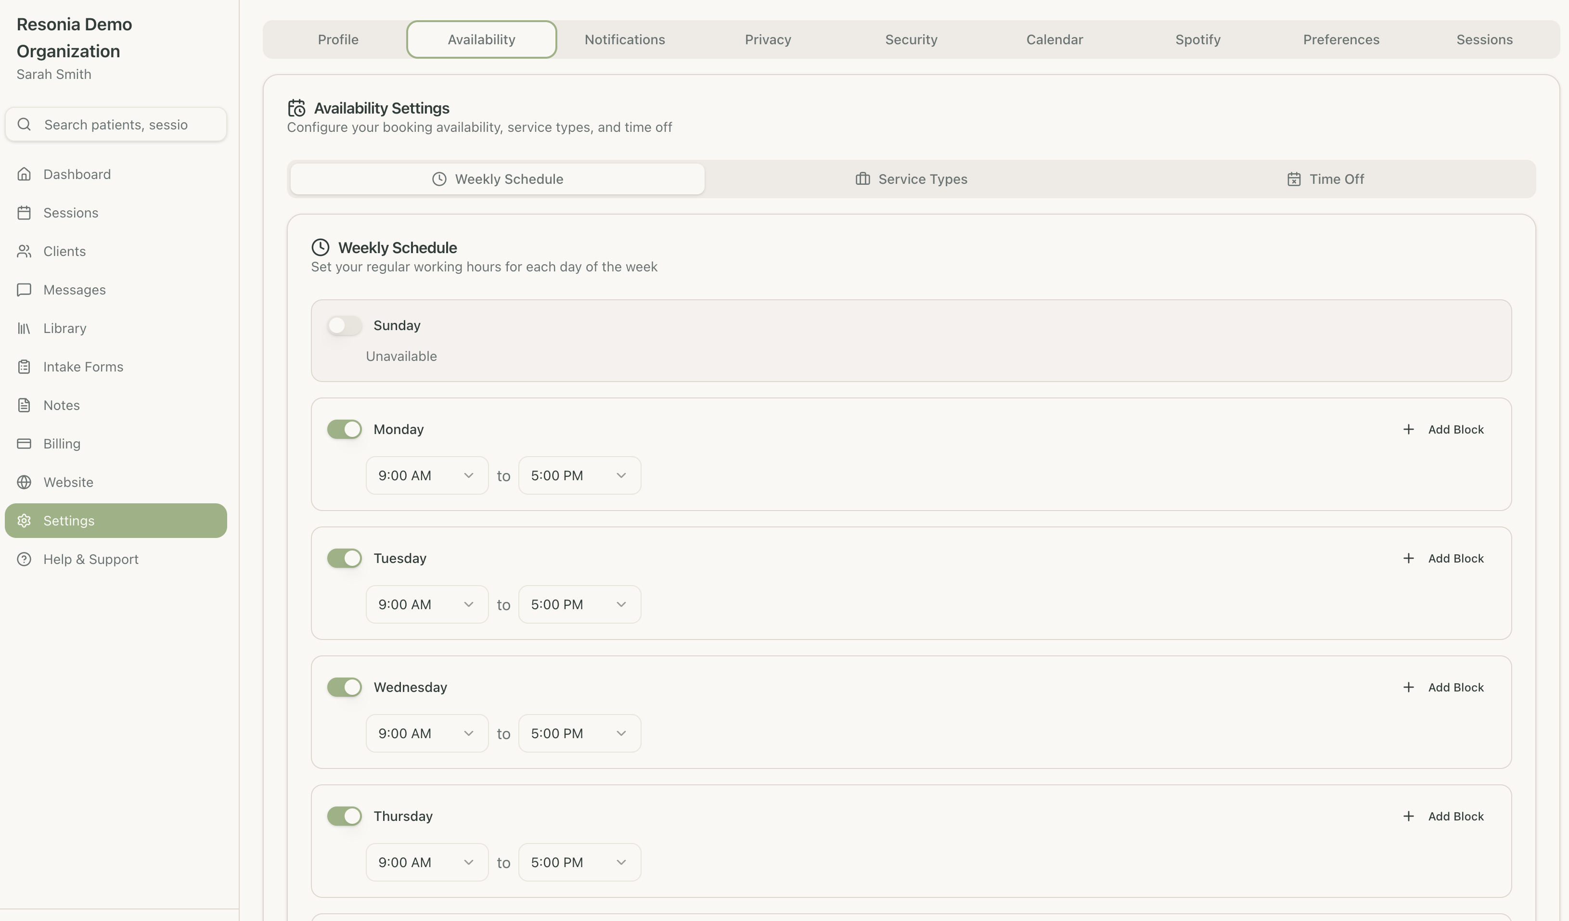
Task: Toggle Thursday availability off
Action: coord(344,816)
